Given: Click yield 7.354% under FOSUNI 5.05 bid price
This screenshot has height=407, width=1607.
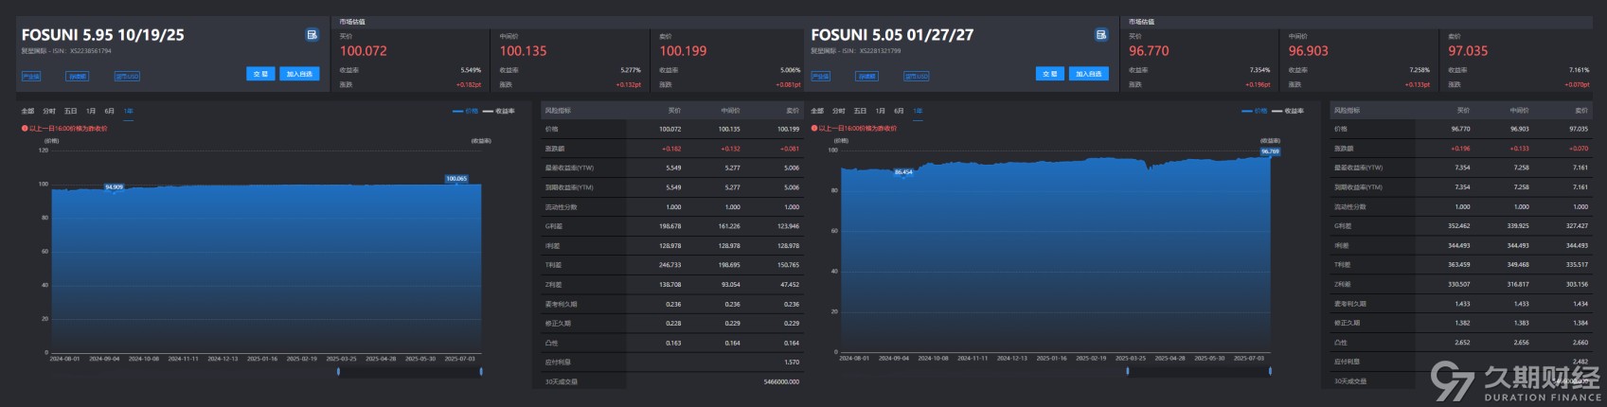Looking at the screenshot, I should click(1259, 70).
